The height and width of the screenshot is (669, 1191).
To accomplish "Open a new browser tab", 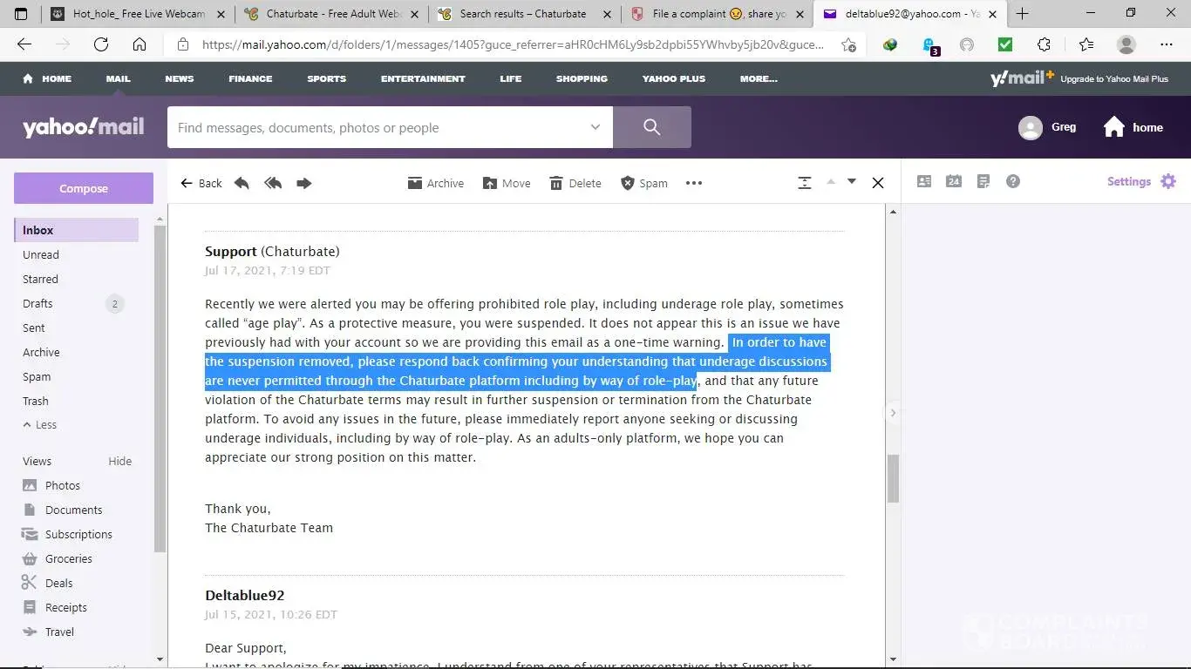I will pyautogui.click(x=1023, y=14).
